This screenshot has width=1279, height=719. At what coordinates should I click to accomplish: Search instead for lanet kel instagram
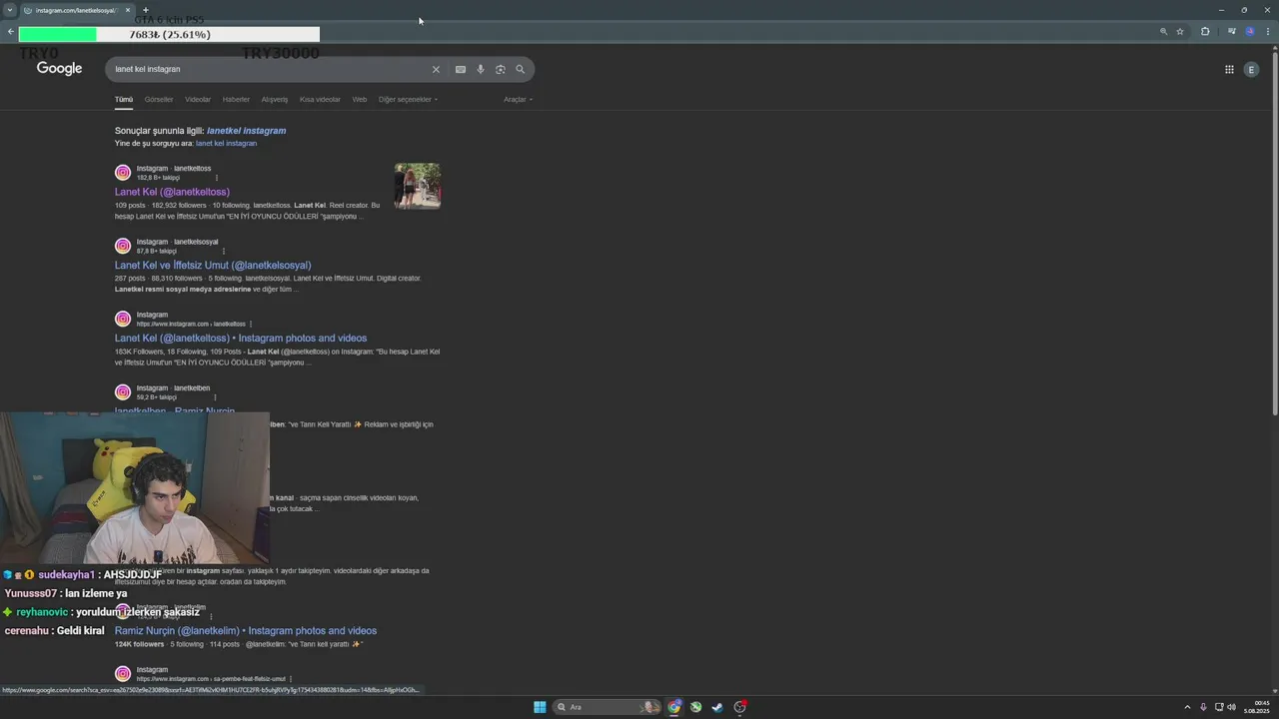pos(226,144)
